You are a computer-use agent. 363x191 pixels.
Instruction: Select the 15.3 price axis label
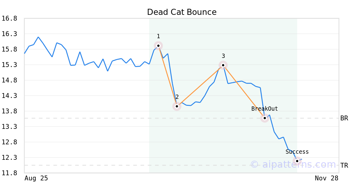9,65
